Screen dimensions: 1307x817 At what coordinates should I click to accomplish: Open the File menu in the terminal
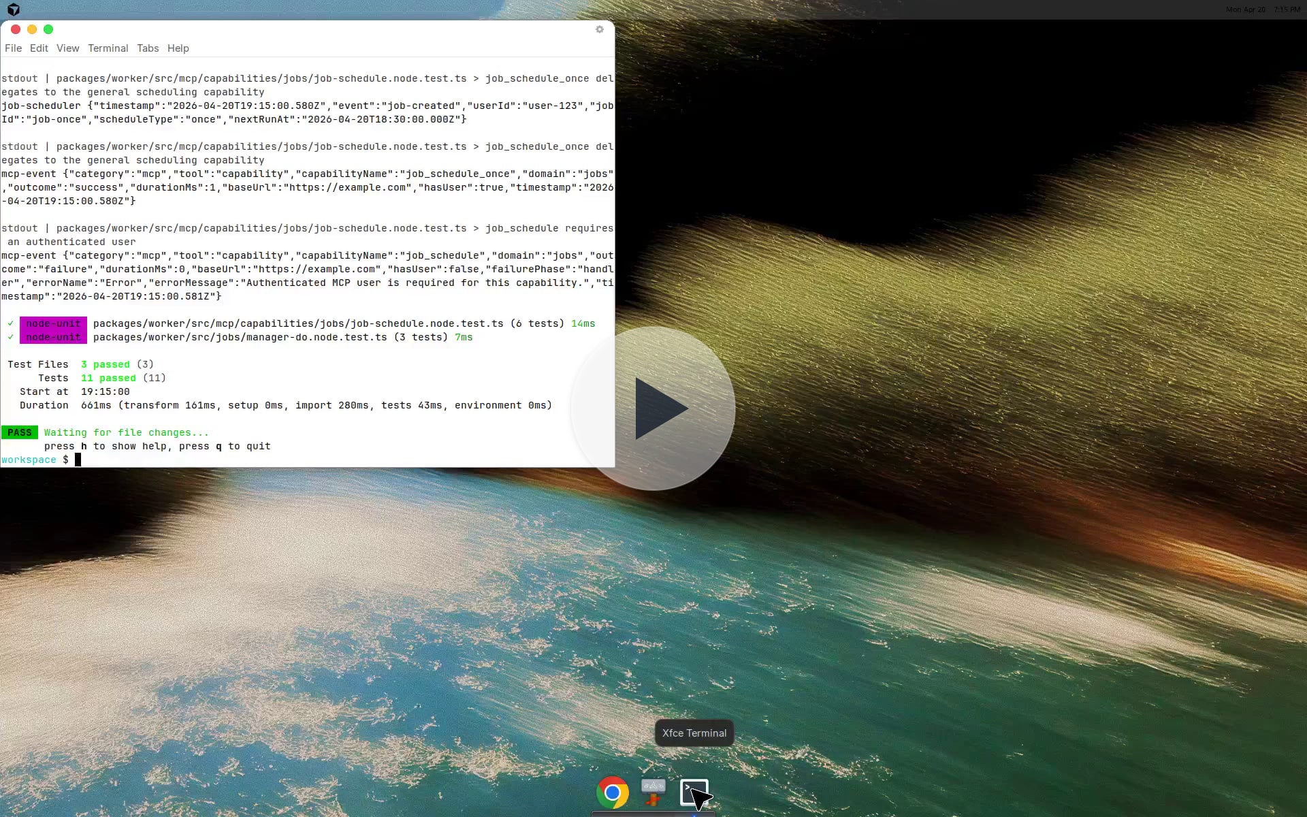tap(13, 48)
